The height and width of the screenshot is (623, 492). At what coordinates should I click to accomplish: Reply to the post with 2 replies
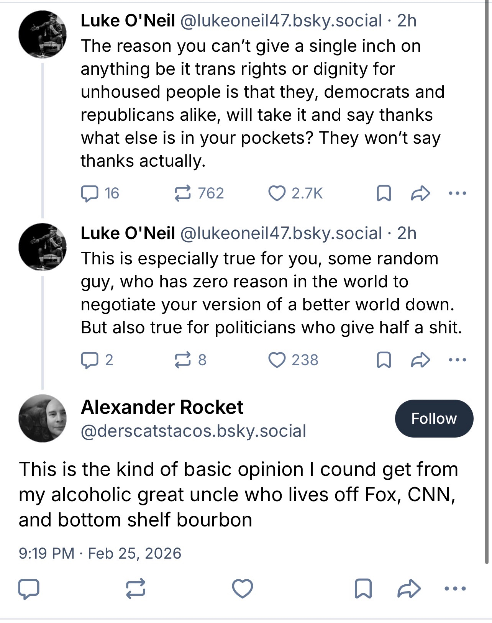[90, 360]
